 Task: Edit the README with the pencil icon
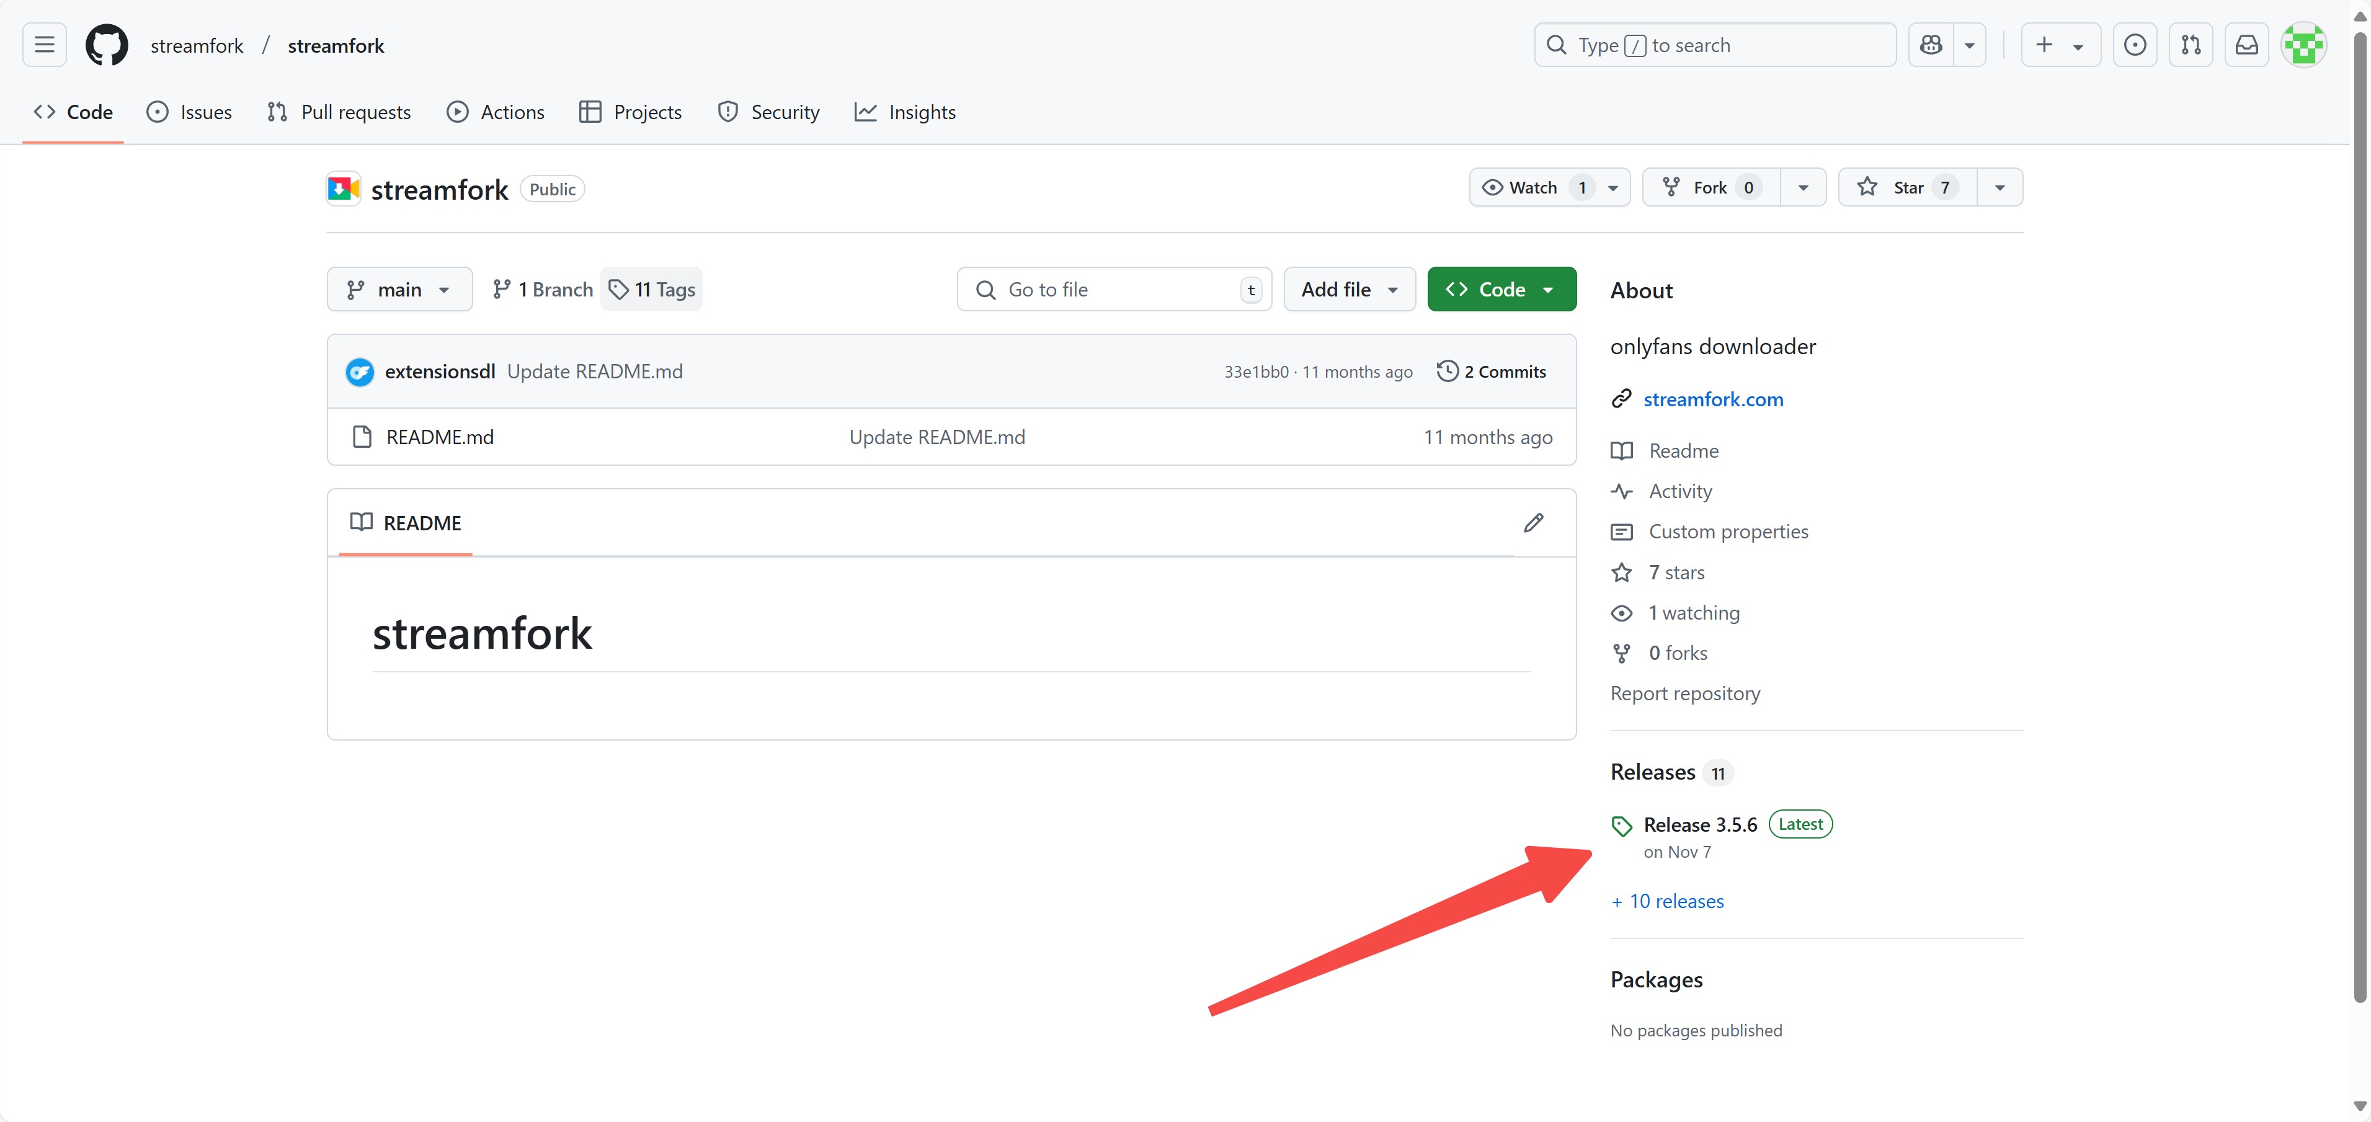coord(1533,523)
